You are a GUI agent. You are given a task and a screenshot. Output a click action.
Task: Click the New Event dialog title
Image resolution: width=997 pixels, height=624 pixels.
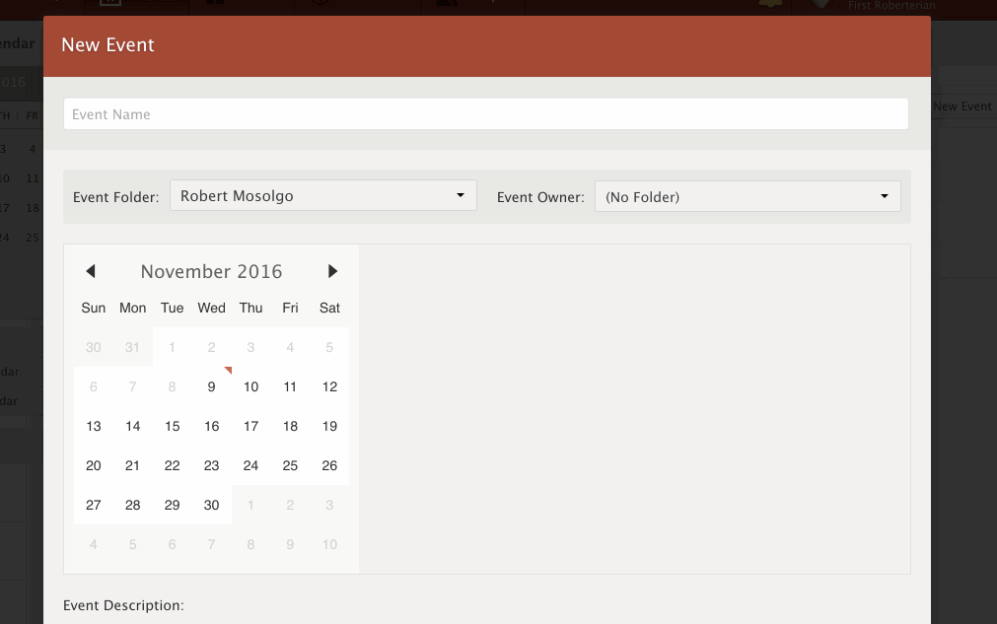(x=107, y=44)
